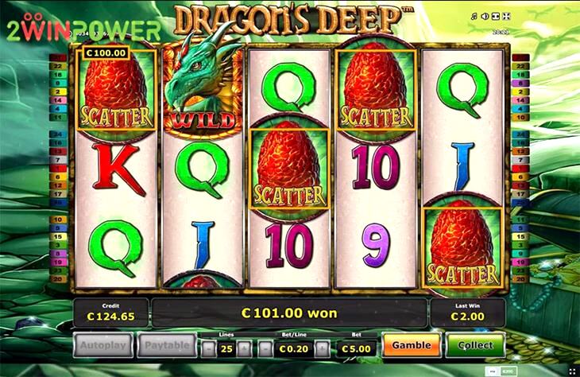Screen dimensions: 580x377
Task: Click the fullscreen arrows icon in the top bar
Action: tap(506, 16)
